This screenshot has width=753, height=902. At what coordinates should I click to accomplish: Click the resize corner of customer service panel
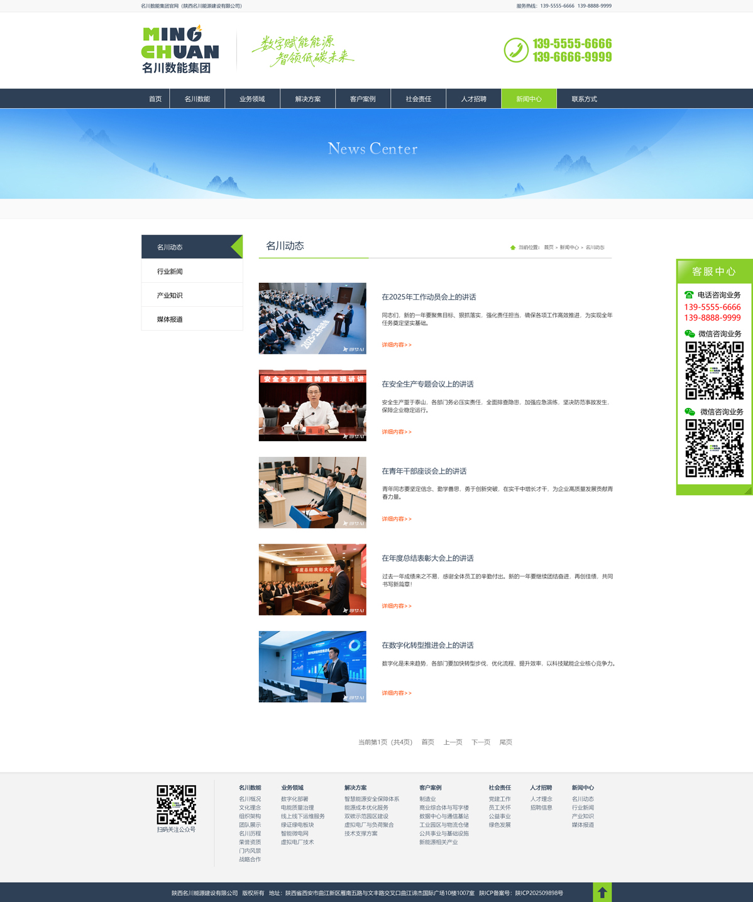tap(747, 490)
